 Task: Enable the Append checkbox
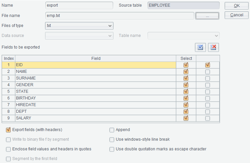112,130
